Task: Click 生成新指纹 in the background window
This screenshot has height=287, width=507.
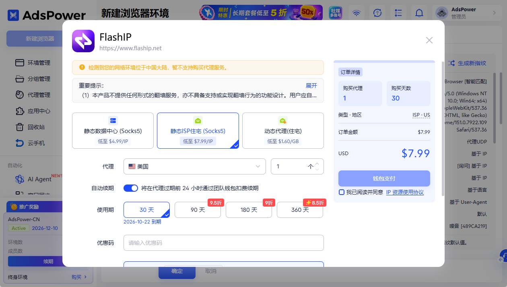Action: pos(468,63)
